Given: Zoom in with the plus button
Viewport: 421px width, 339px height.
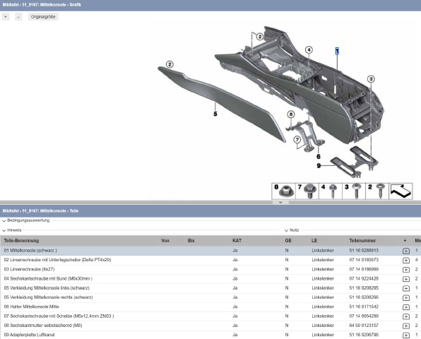Looking at the screenshot, I should (6, 17).
